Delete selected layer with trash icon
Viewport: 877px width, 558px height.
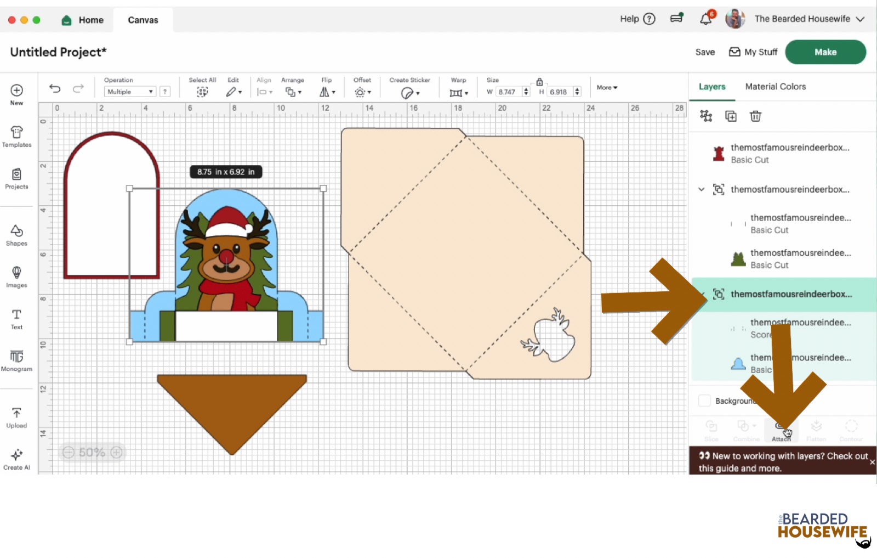755,116
